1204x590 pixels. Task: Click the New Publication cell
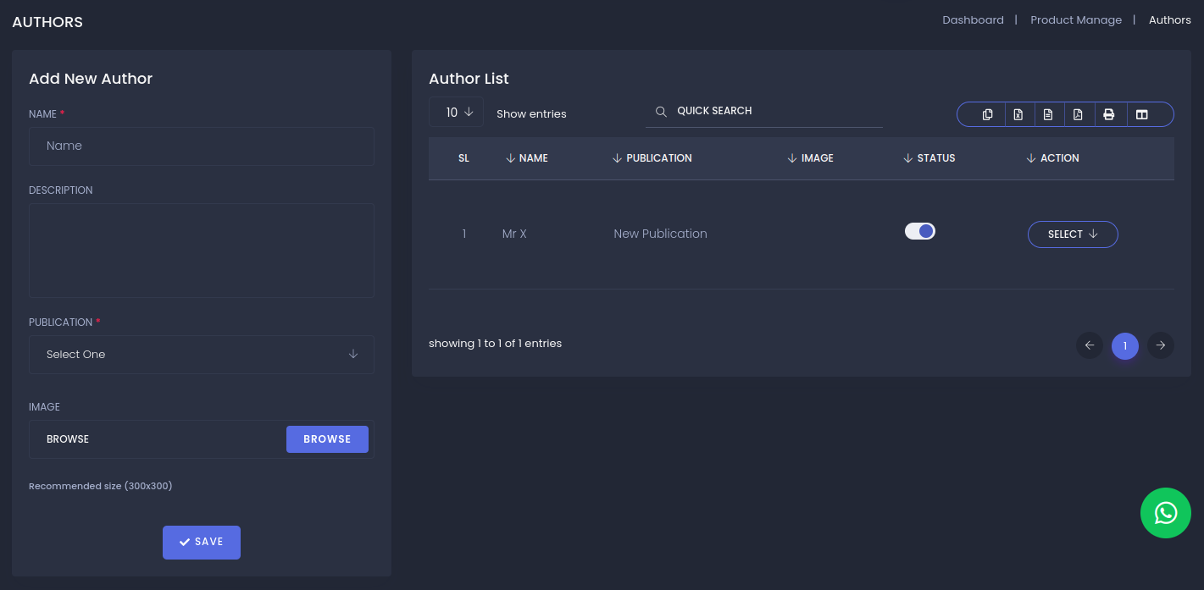click(660, 234)
